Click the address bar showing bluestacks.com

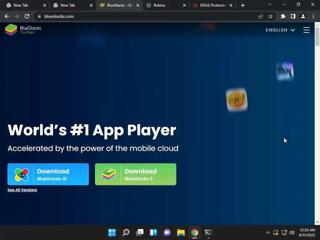(147, 16)
